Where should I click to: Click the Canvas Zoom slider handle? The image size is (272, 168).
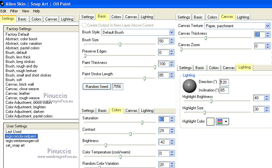(181, 50)
